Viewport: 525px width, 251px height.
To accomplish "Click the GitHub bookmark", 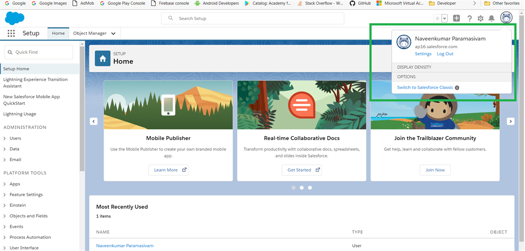I will point(360,4).
